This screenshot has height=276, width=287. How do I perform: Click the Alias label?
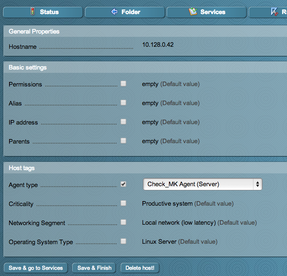pos(15,103)
